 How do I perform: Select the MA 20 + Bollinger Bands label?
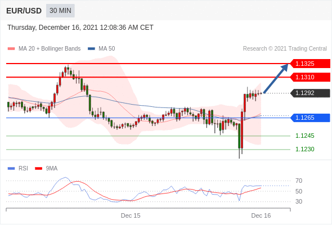coord(50,49)
